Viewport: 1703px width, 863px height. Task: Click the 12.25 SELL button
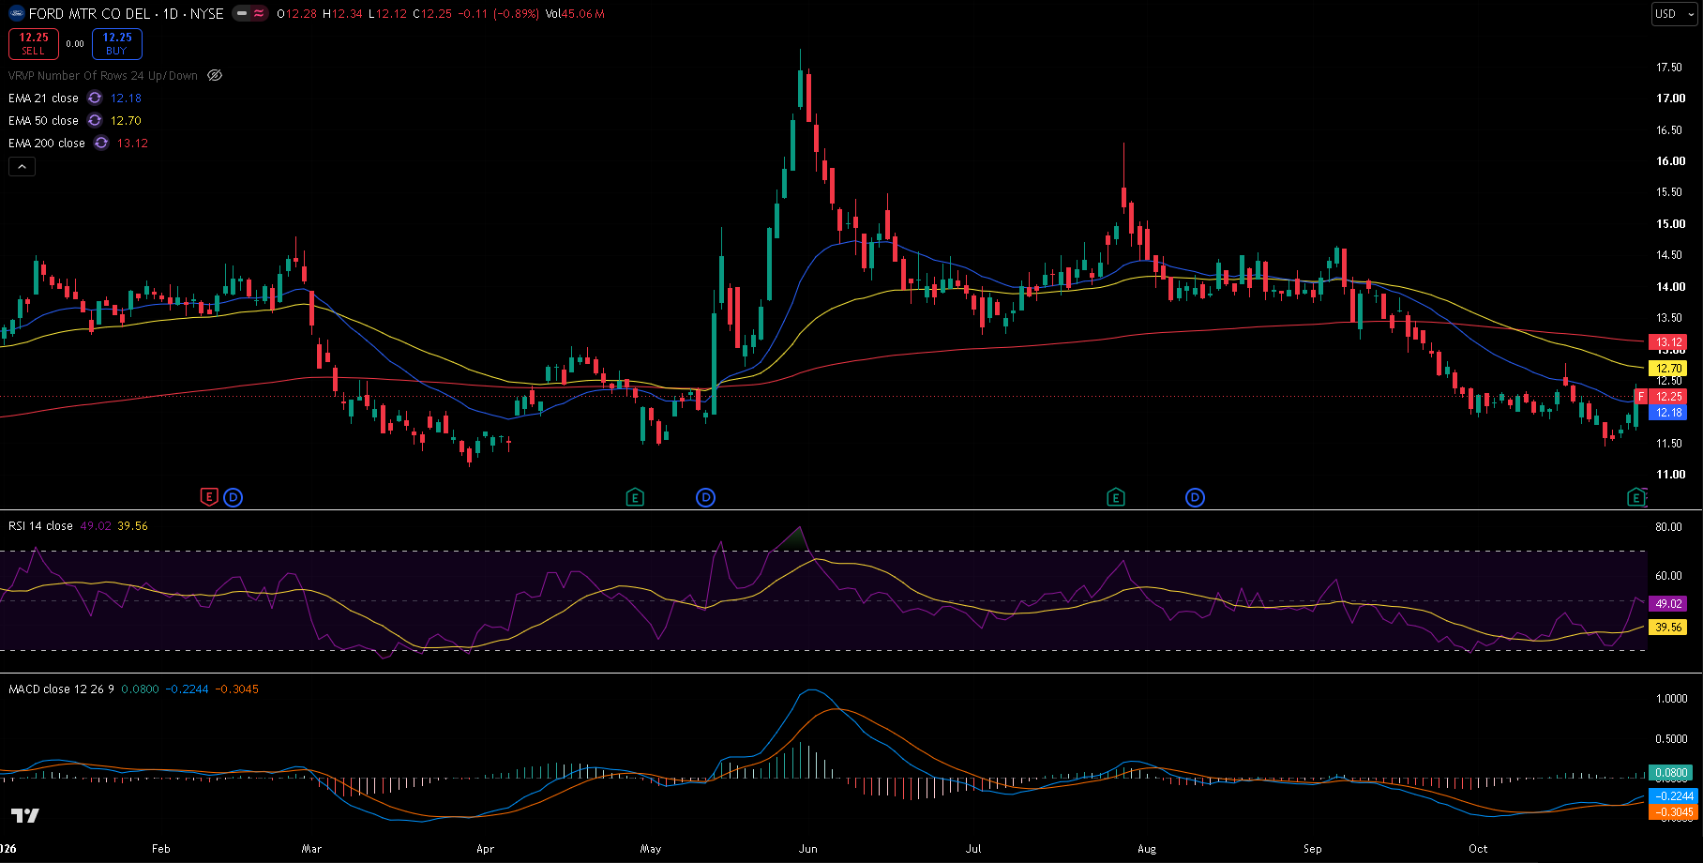click(34, 44)
